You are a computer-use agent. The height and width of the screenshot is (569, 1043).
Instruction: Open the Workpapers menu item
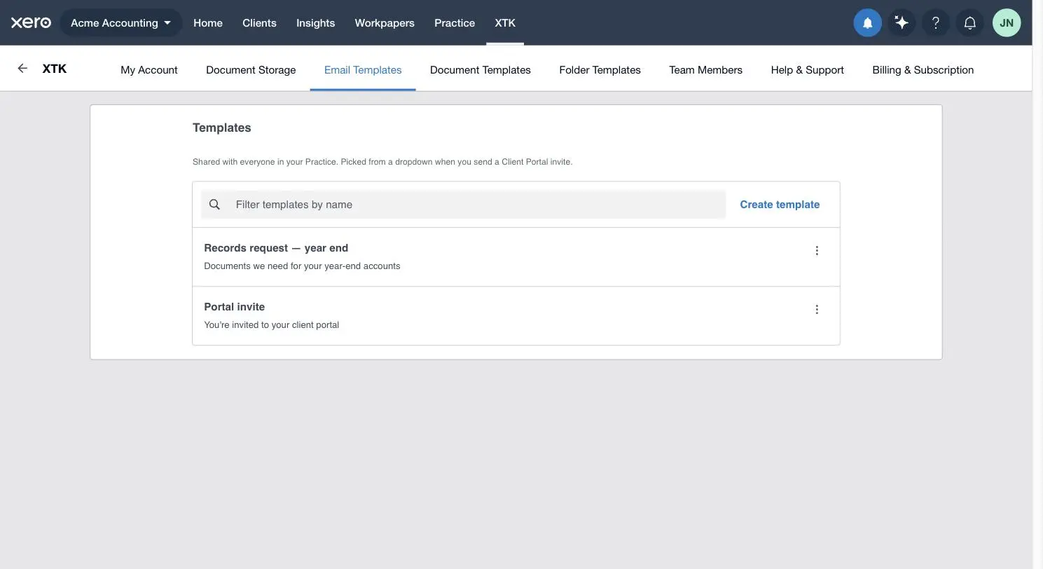click(385, 22)
